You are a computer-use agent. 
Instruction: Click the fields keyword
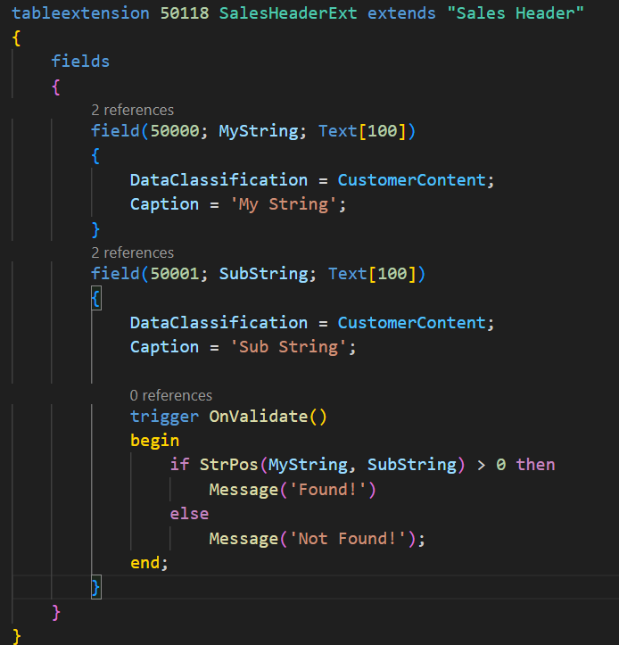(x=80, y=61)
